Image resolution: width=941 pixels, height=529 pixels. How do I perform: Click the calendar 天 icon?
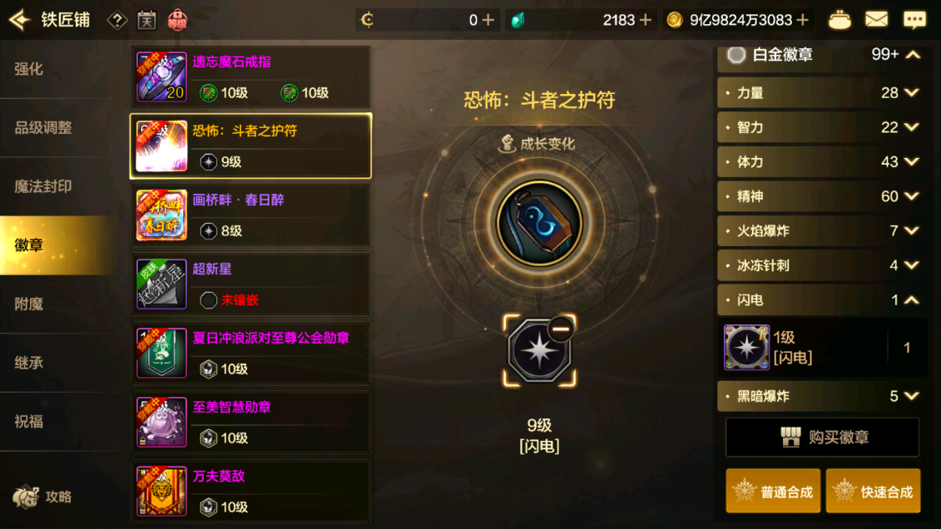click(146, 21)
